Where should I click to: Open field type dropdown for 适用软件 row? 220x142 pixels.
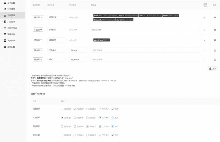pos(38,18)
